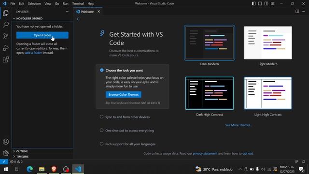Open File Explorer from the taskbar
The image size is (309, 174).
point(42,169)
